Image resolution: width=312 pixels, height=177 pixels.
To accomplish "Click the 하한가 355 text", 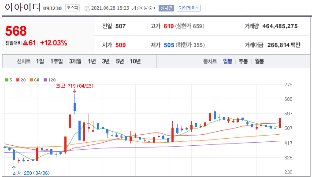I will pos(190,45).
